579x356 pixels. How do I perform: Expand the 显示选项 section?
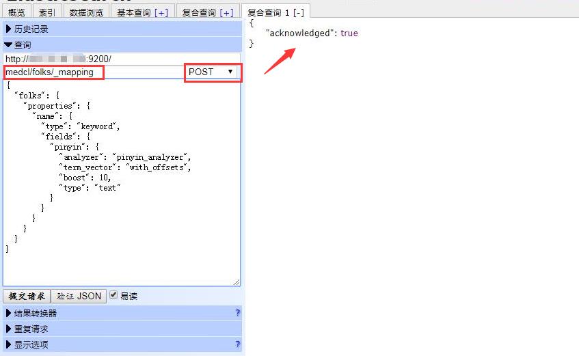(122, 344)
